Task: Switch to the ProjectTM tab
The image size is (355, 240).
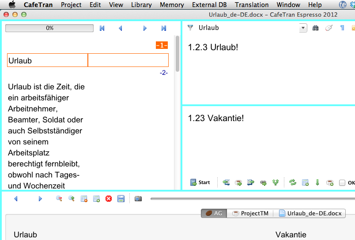Action: 250,214
